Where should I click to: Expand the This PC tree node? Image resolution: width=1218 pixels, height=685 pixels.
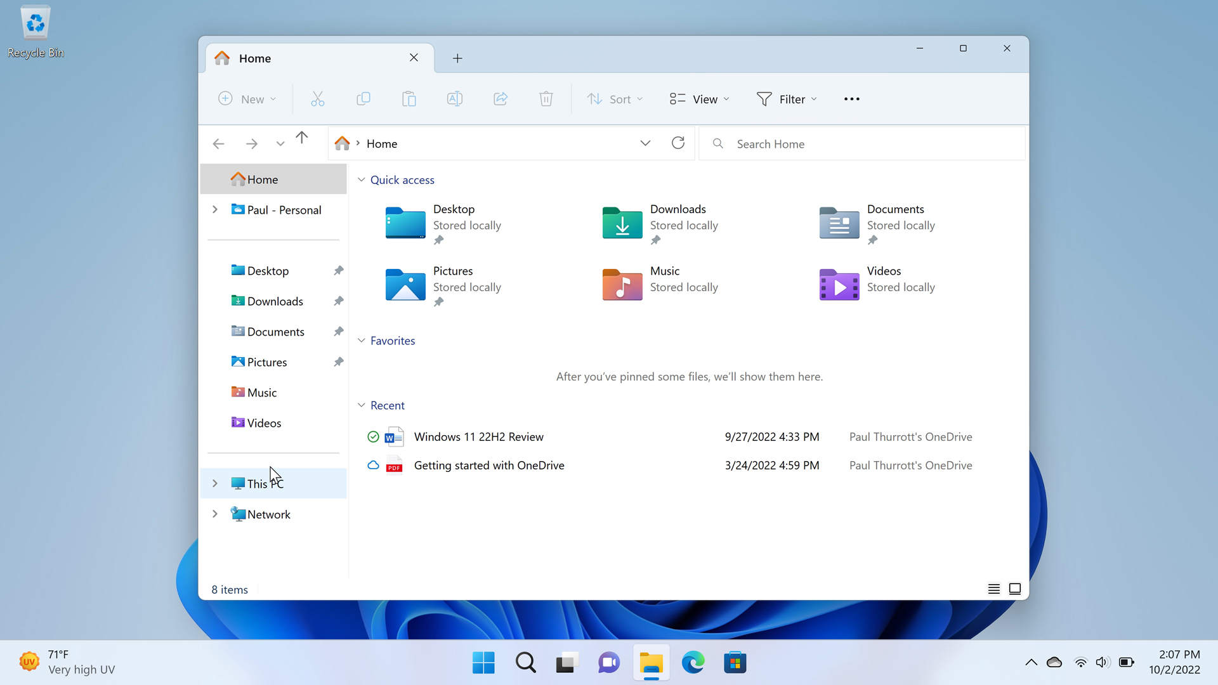click(x=215, y=483)
